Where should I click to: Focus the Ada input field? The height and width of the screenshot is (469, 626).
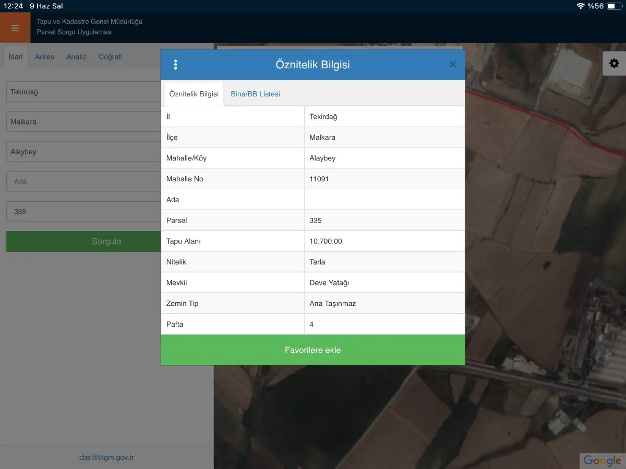click(83, 182)
